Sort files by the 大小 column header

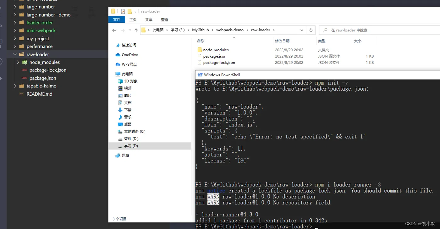click(358, 41)
